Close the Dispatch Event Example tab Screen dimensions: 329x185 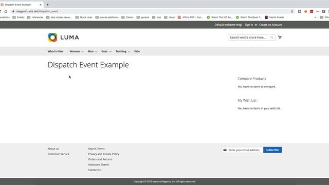tap(41, 5)
